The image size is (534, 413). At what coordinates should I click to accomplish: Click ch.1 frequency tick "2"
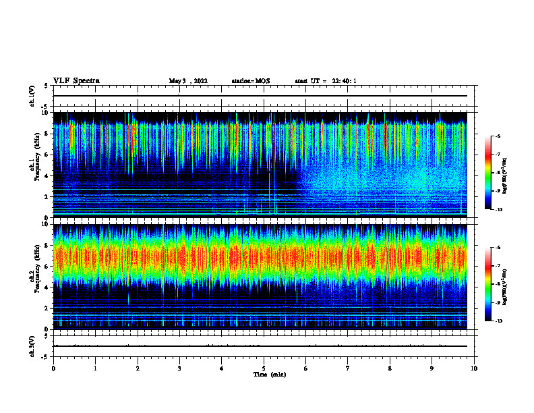[47, 197]
